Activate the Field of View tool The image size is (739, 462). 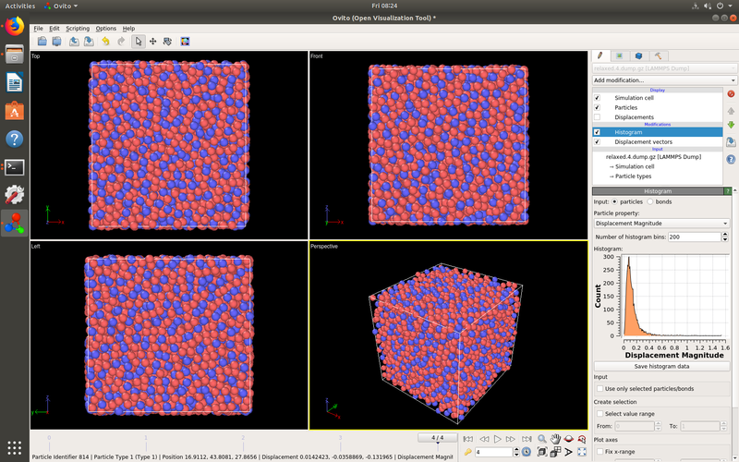click(x=569, y=452)
